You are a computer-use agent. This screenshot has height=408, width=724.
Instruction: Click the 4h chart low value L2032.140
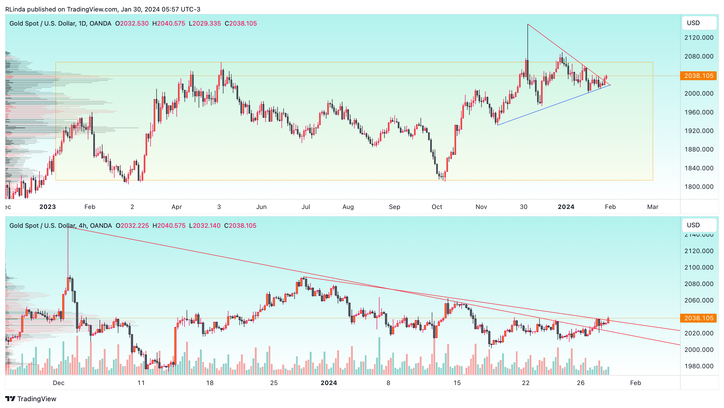click(205, 225)
